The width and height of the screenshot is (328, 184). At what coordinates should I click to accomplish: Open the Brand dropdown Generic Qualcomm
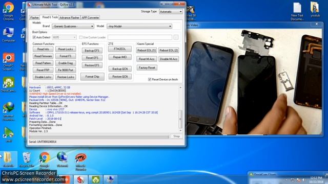[73, 26]
